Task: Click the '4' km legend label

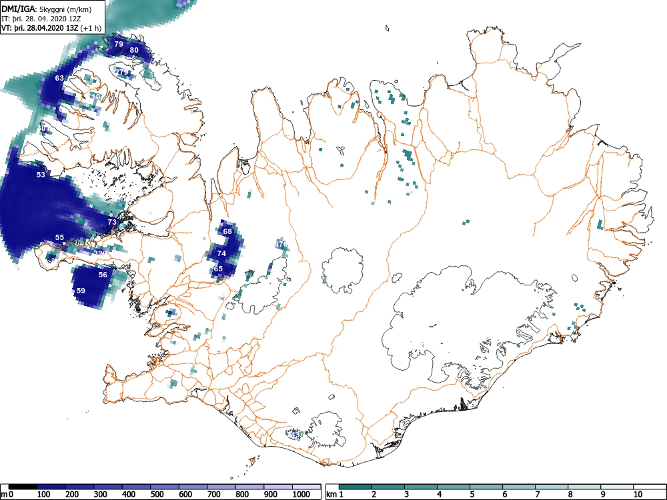Action: click(440, 495)
